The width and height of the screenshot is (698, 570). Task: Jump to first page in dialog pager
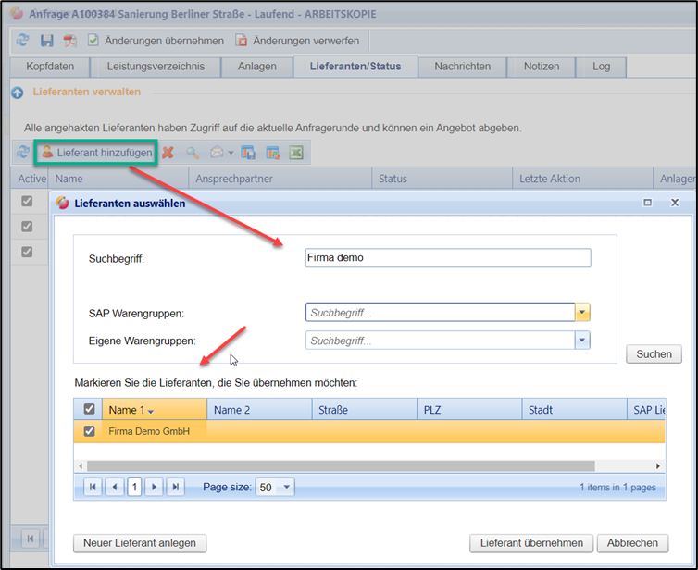click(93, 487)
